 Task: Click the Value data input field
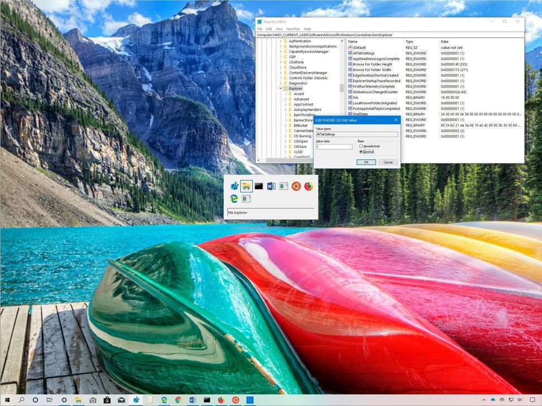(x=334, y=146)
